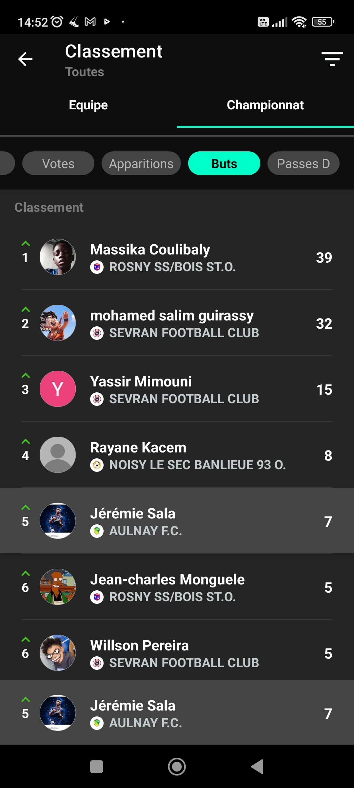
Task: Tap Rayane Kacem's default grey avatar
Action: (x=58, y=455)
